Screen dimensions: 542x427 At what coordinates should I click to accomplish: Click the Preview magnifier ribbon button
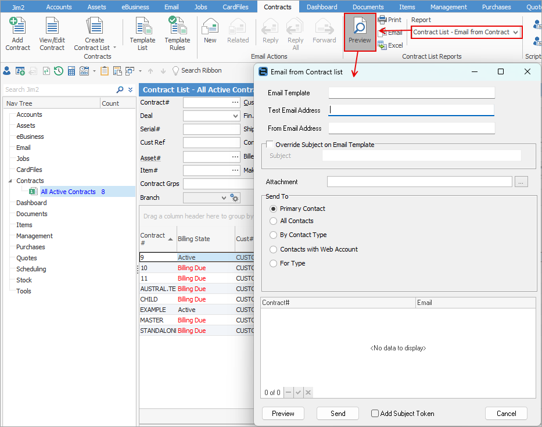coord(360,32)
